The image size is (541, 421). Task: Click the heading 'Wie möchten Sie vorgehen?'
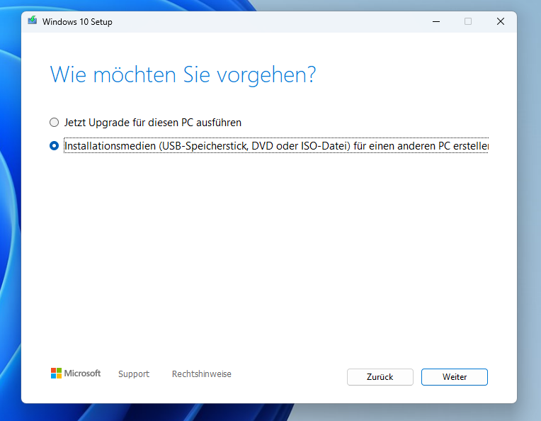pos(183,75)
